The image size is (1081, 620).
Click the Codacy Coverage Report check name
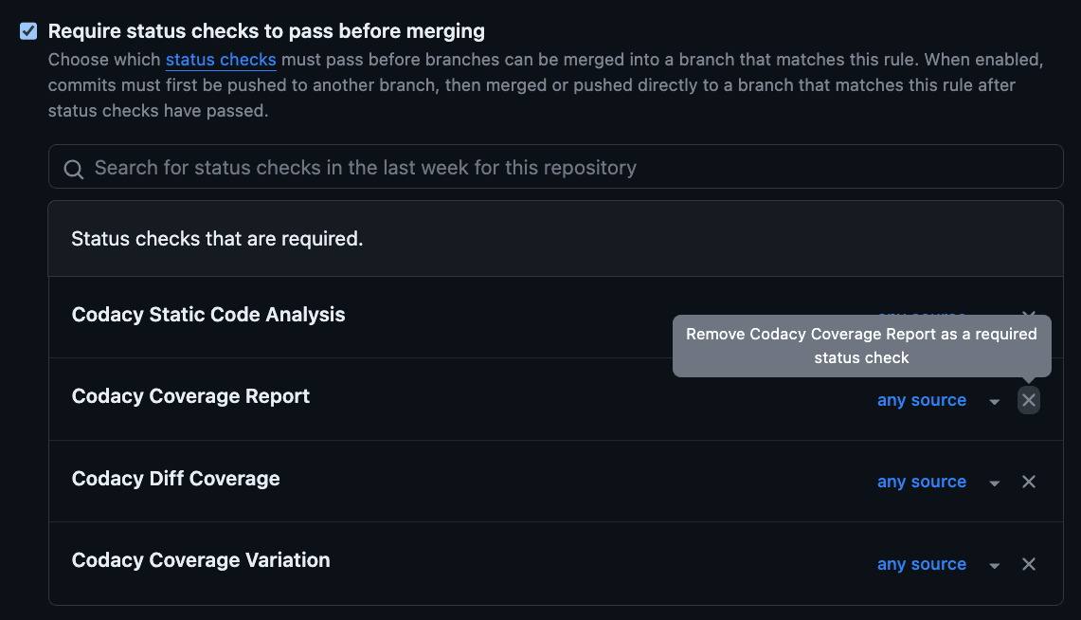190,395
